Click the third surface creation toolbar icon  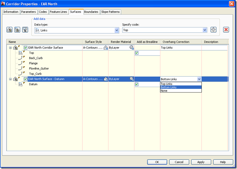pyautogui.click(x=25, y=29)
